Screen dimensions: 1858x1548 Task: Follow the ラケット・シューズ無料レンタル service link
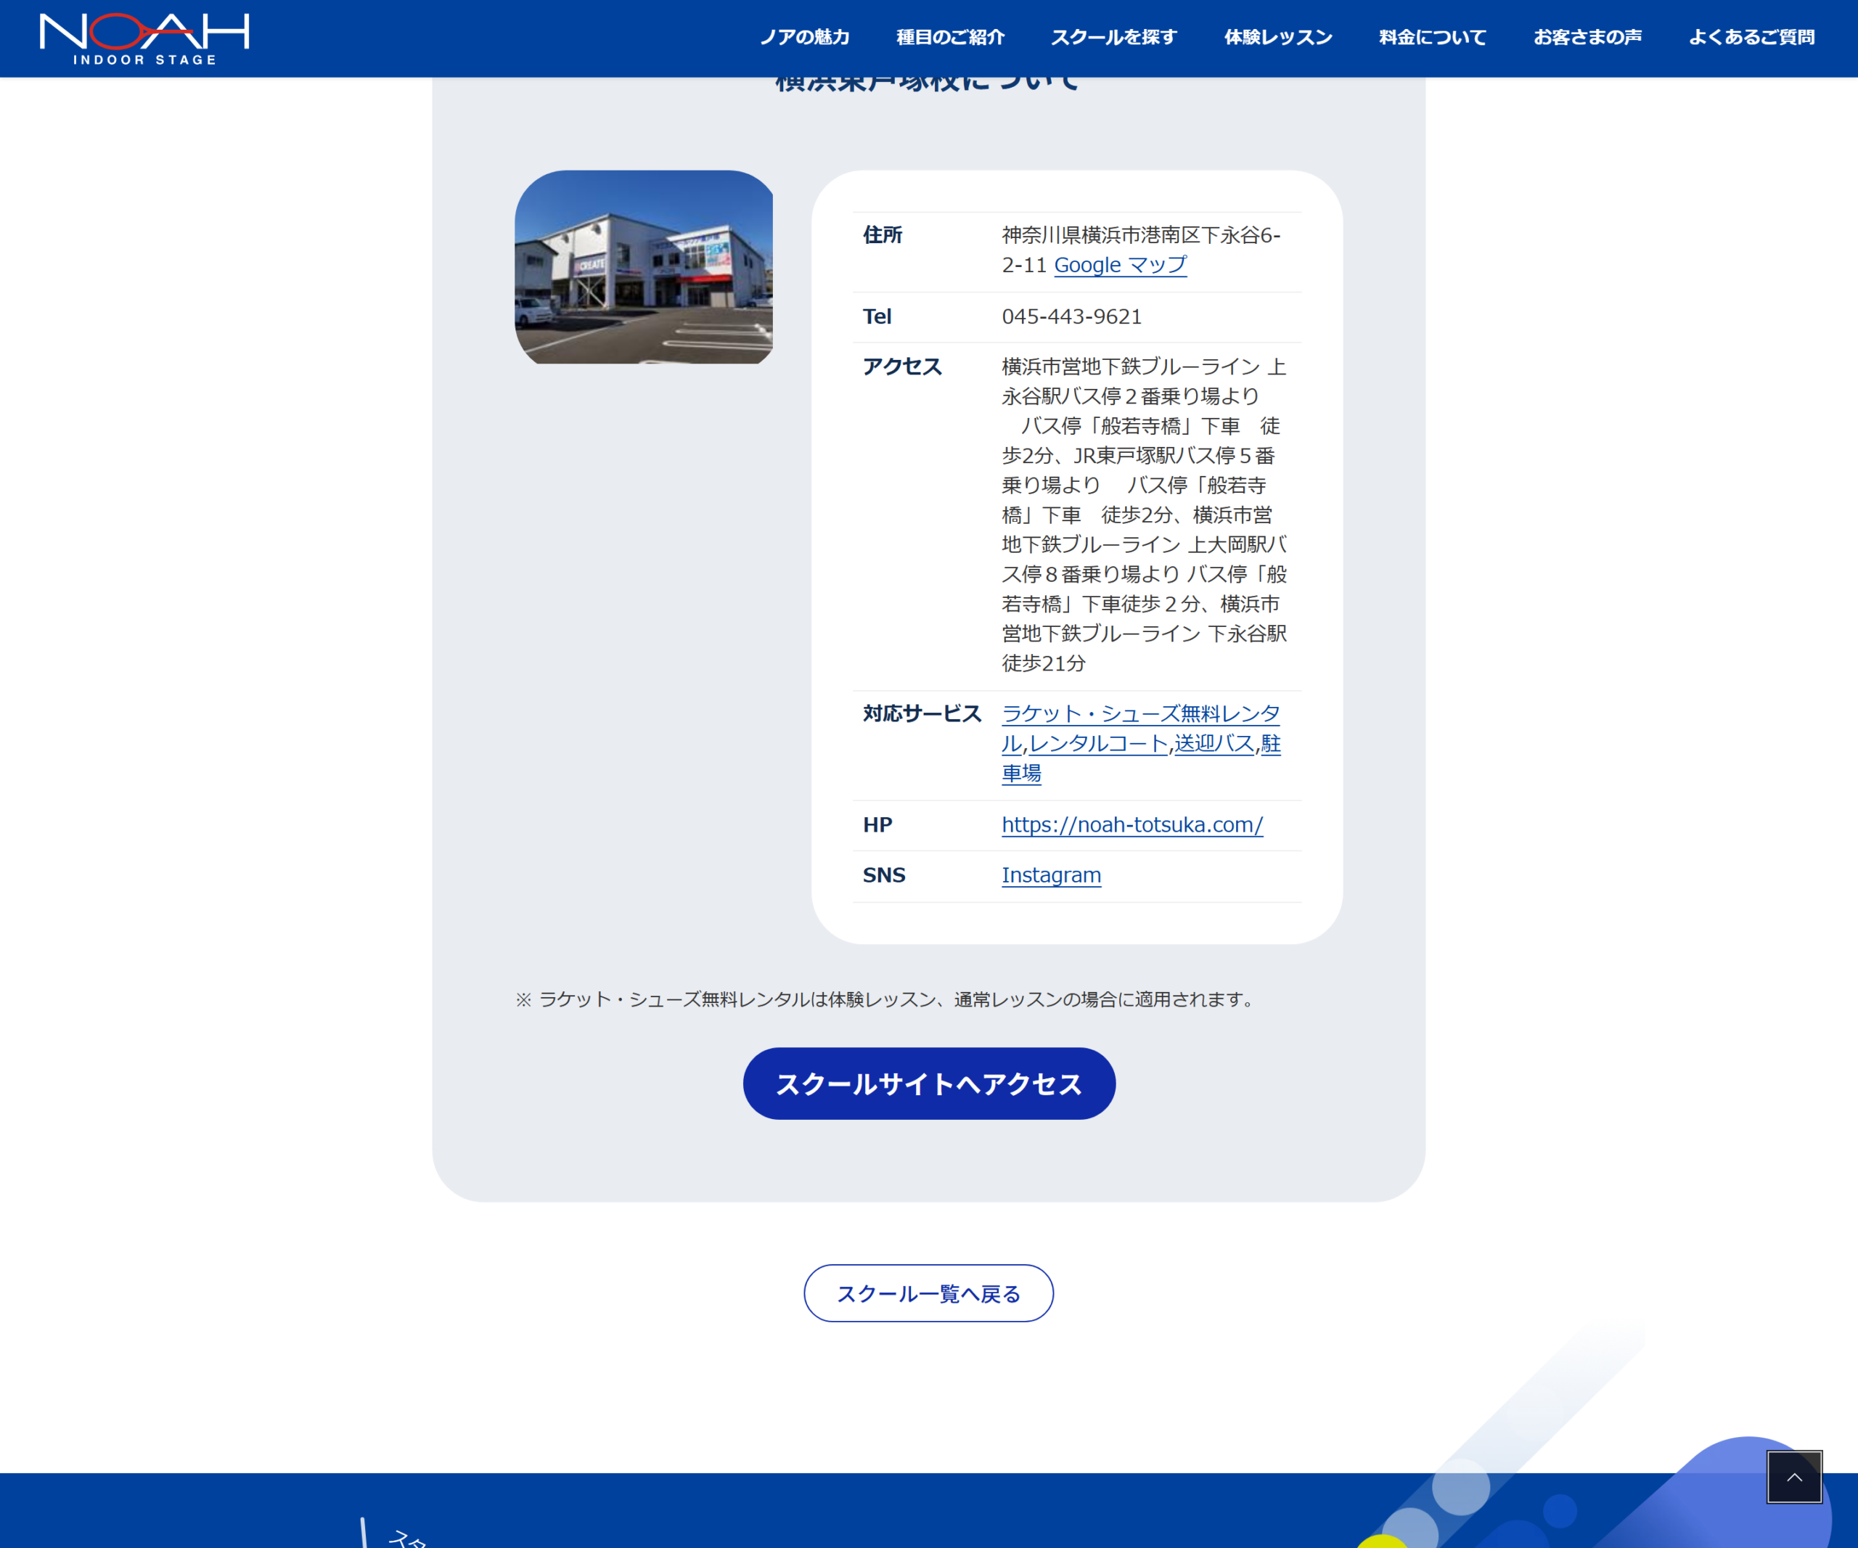pos(1140,714)
